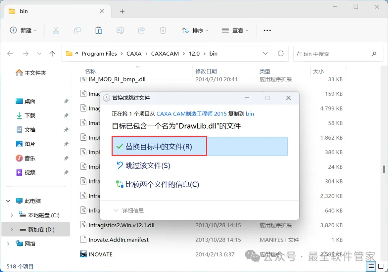The width and height of the screenshot is (388, 272).
Task: Open recent locations dropdown arrow
Action: tap(39, 53)
